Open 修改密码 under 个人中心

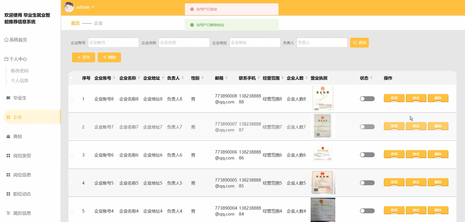(x=20, y=71)
